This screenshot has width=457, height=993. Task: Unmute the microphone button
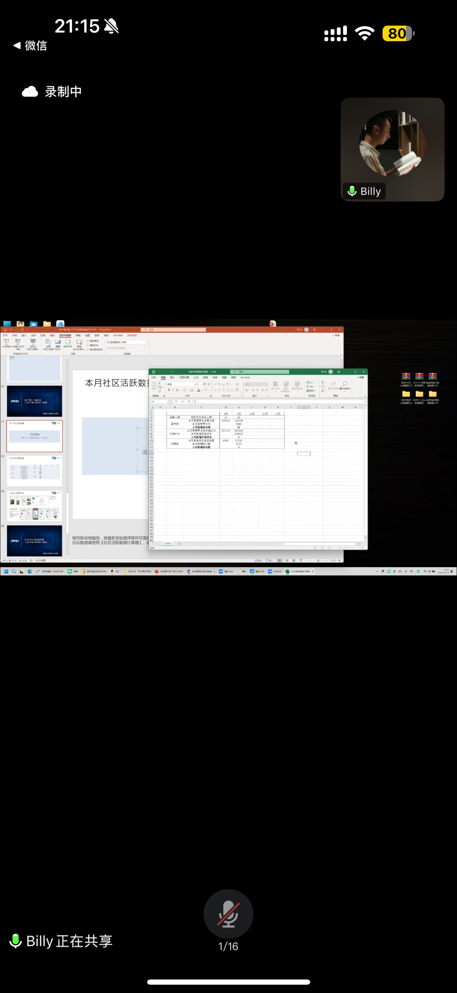click(x=228, y=914)
